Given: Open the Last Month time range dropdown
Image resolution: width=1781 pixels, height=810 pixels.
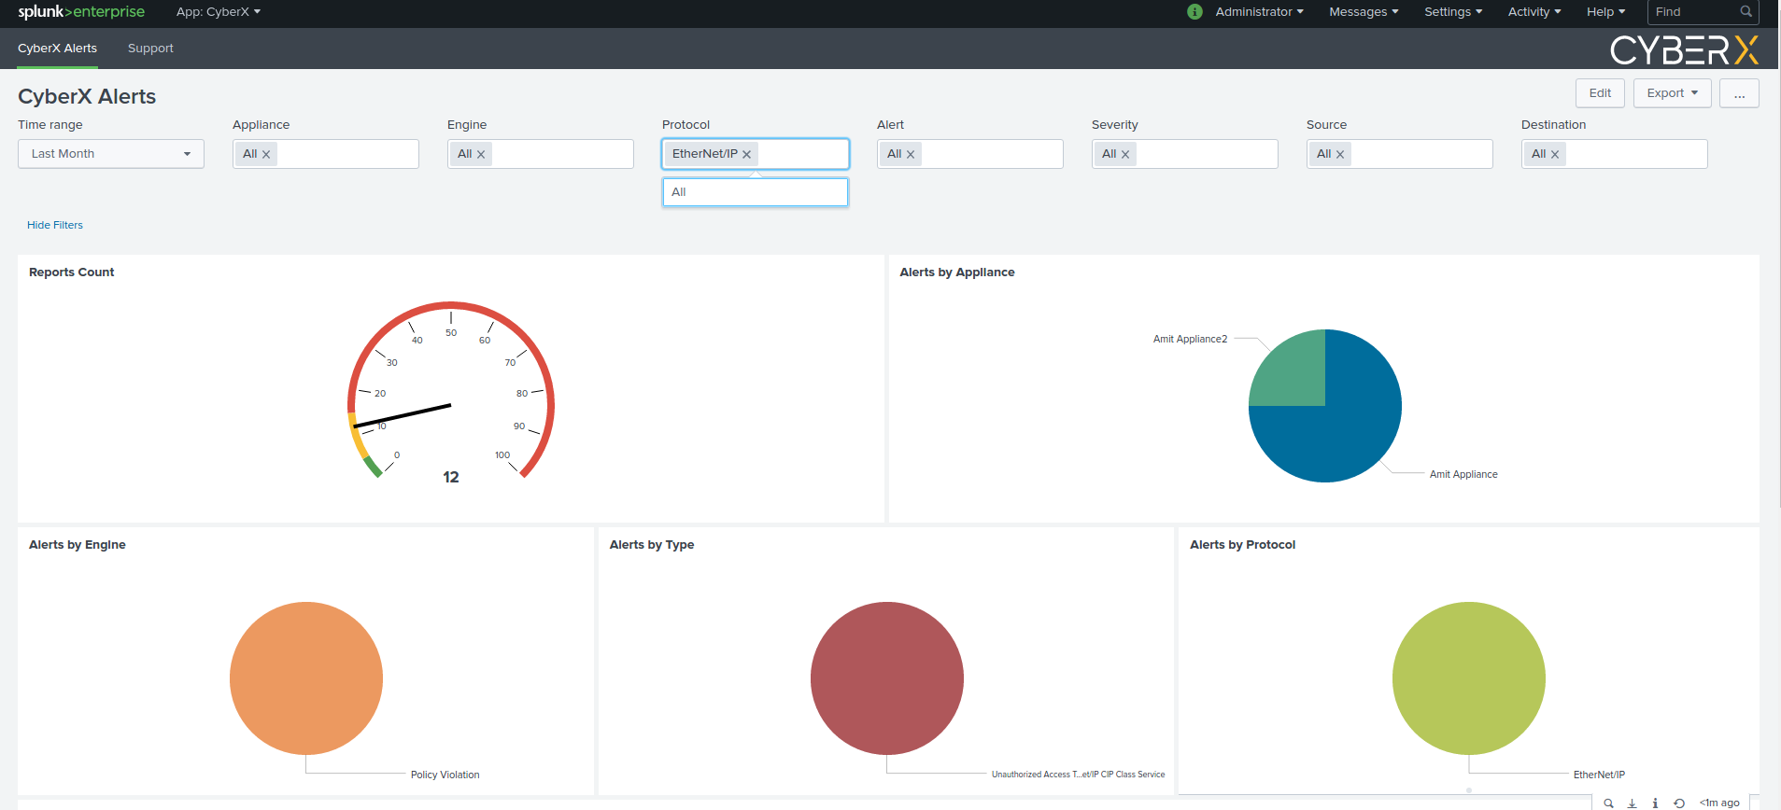Looking at the screenshot, I should pos(111,154).
